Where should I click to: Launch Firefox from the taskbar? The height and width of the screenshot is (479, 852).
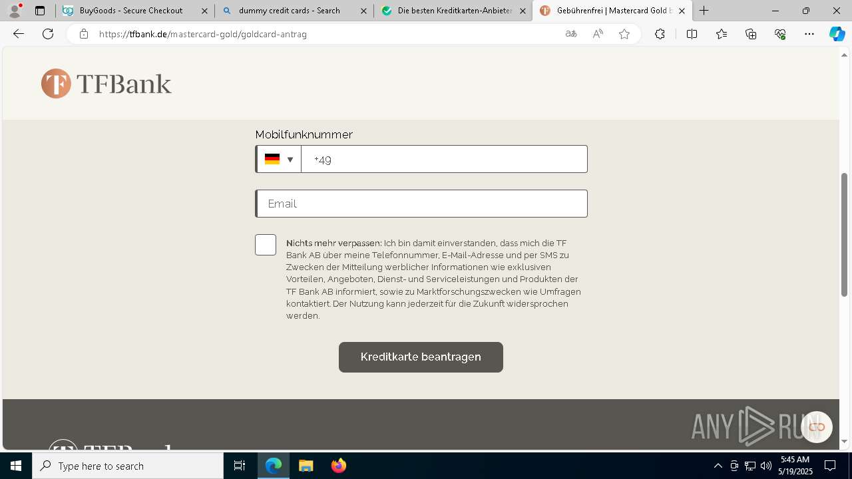pos(338,466)
